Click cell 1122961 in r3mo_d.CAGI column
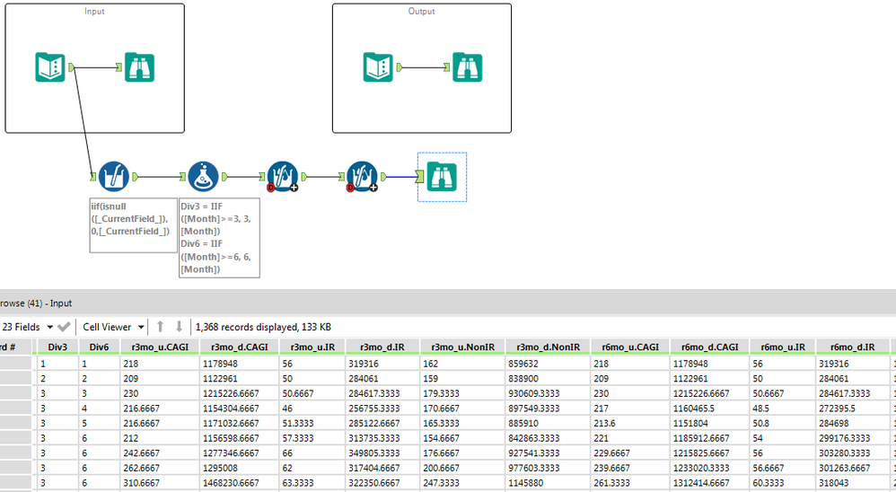This screenshot has width=896, height=492. [x=240, y=378]
